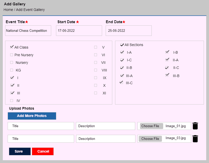The height and width of the screenshot is (163, 209).
Task: Delete the Image_01.jpg photo row
Action: pos(195,126)
